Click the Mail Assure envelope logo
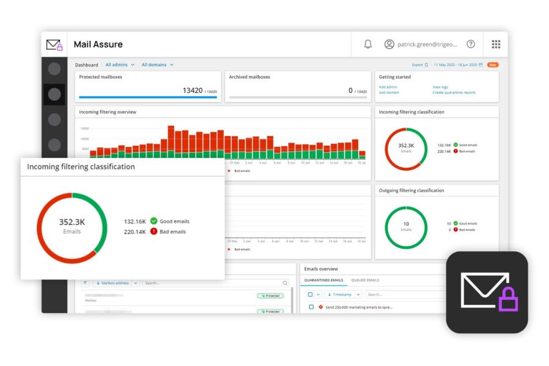 coord(54,45)
